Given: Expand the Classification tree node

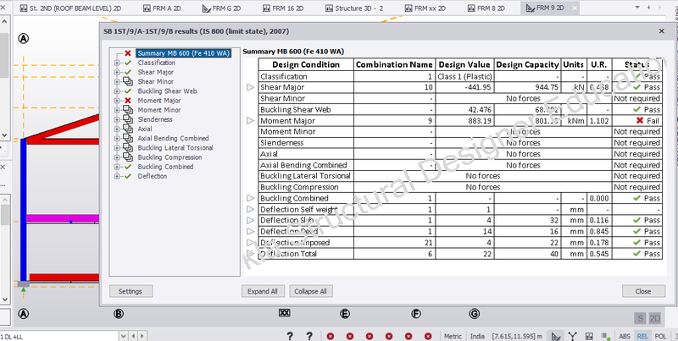Looking at the screenshot, I should [116, 63].
